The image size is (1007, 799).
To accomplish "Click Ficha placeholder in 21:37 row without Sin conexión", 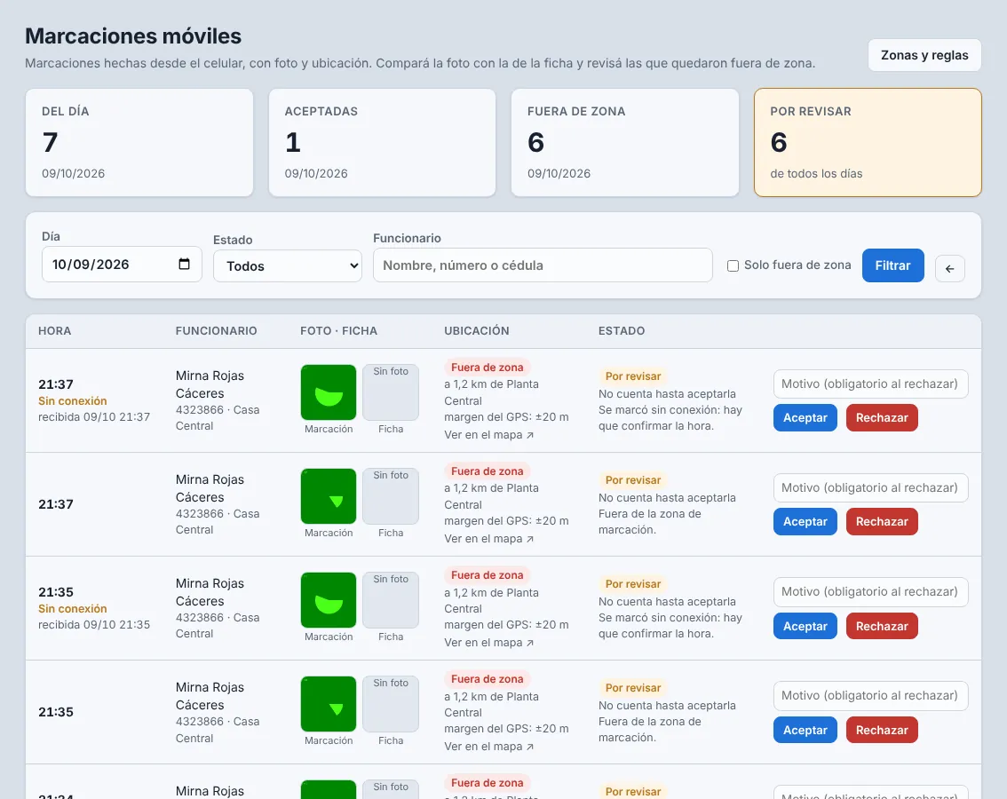I will click(391, 496).
